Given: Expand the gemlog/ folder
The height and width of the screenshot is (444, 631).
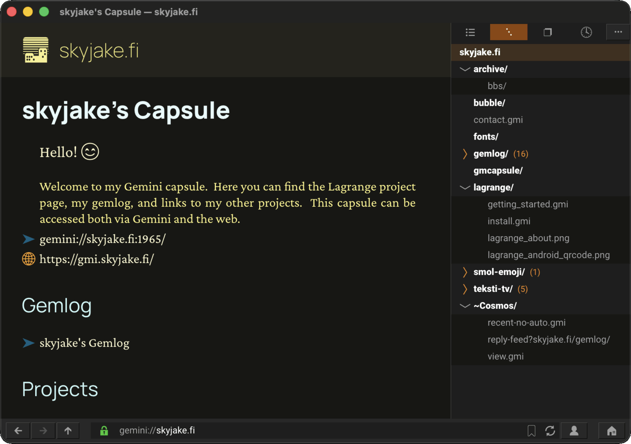Looking at the screenshot, I should coord(465,154).
